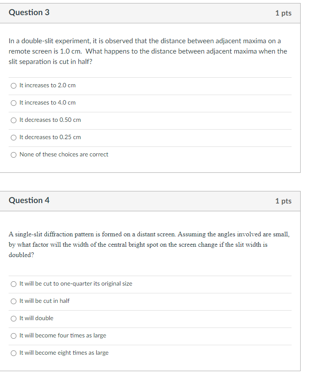The width and height of the screenshot is (314, 372).
Task: Click the radio circle beside "It will double"
Action: pyautogui.click(x=13, y=318)
